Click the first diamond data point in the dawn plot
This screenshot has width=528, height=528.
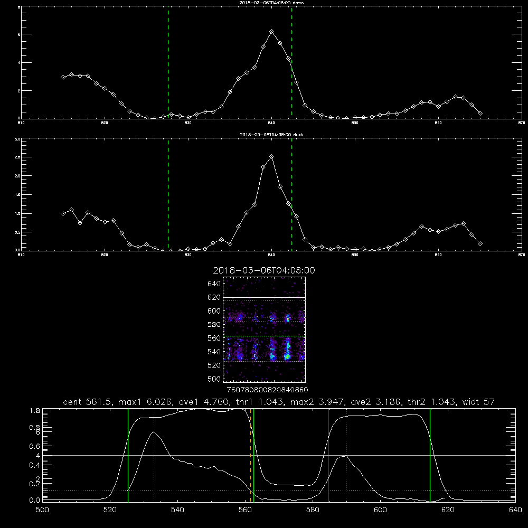tap(63, 77)
